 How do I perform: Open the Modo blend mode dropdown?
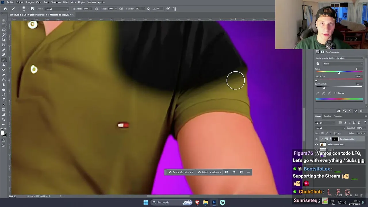pyautogui.click(x=57, y=9)
